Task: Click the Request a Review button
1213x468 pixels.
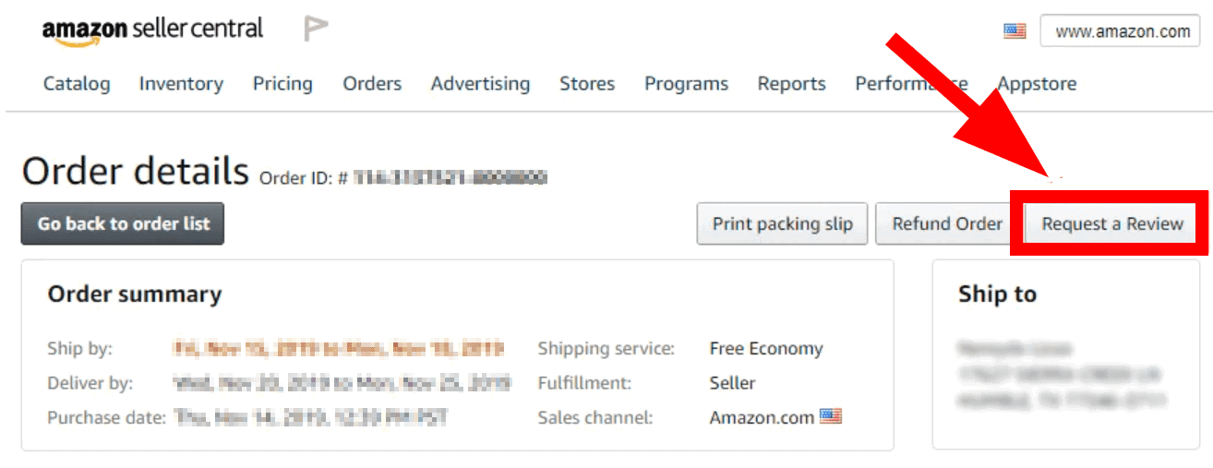Action: point(1112,223)
